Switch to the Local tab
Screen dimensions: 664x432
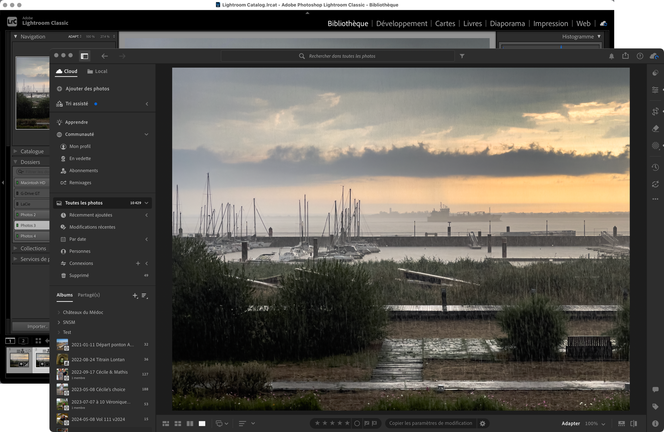[97, 71]
